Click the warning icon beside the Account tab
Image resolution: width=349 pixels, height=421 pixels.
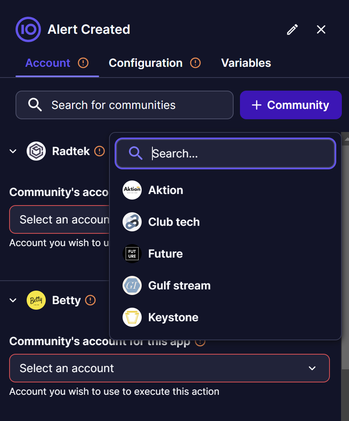[x=83, y=63]
